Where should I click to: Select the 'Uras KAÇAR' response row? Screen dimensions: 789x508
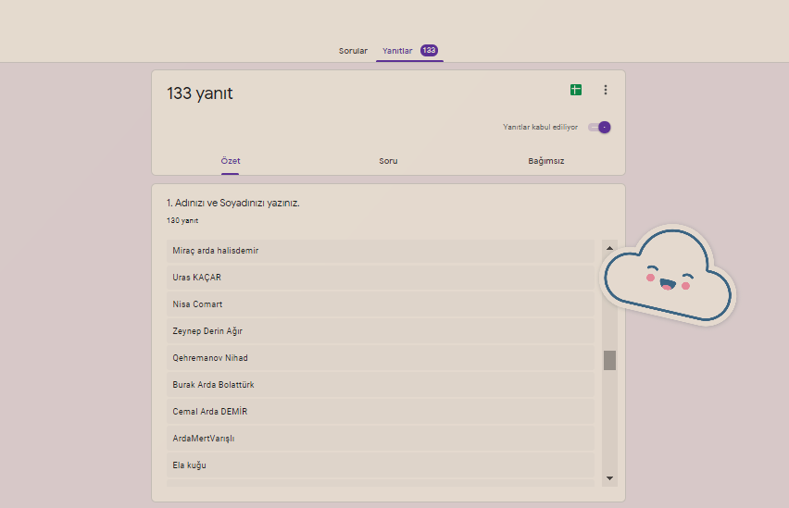point(380,278)
